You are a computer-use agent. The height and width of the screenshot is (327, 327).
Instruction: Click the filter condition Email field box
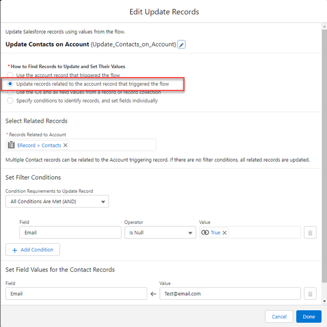pyautogui.click(x=70, y=233)
